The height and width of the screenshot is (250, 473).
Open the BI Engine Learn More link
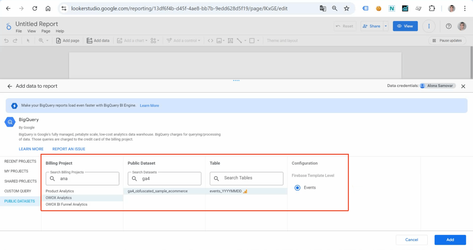pos(149,106)
